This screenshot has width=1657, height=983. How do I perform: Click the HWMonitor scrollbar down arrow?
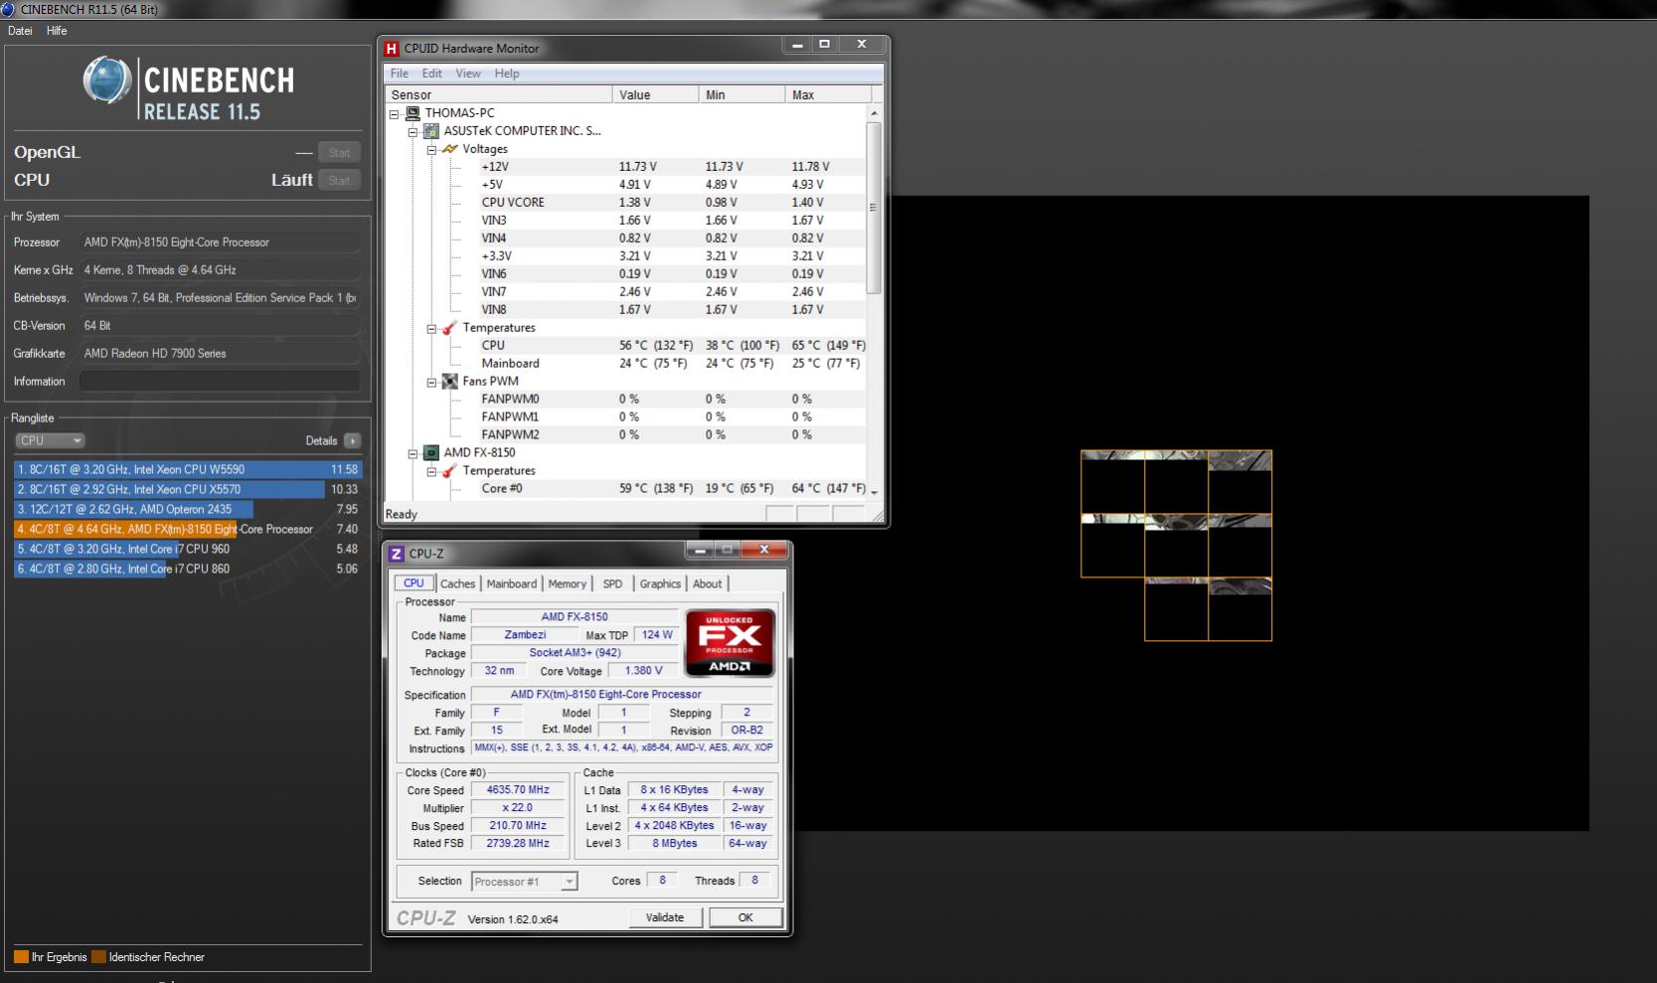tap(875, 491)
